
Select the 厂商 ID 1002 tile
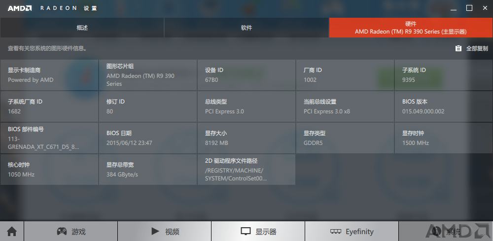345,75
